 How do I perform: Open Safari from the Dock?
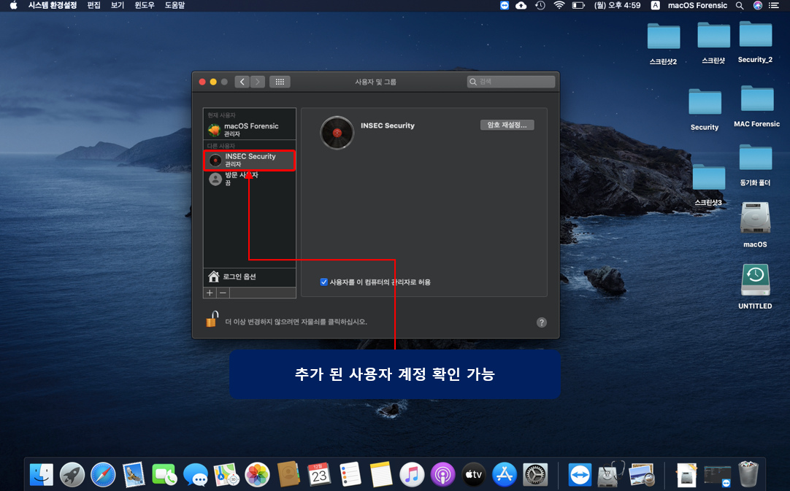103,475
